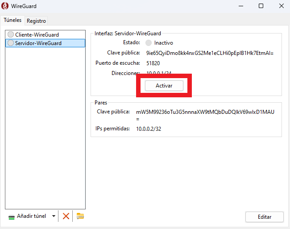Click the Editar button
This screenshot has width=290, height=229.
[265, 217]
